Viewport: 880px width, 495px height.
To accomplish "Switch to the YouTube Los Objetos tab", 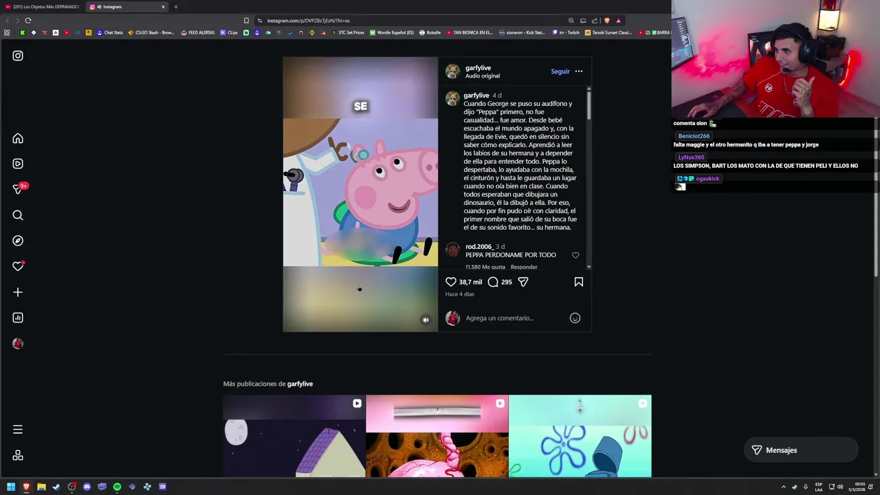I will [x=42, y=7].
